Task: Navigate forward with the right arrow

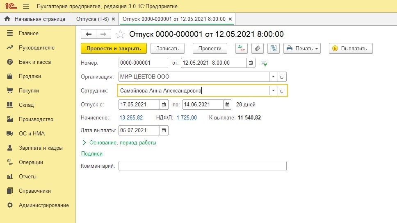Action: click(103, 34)
